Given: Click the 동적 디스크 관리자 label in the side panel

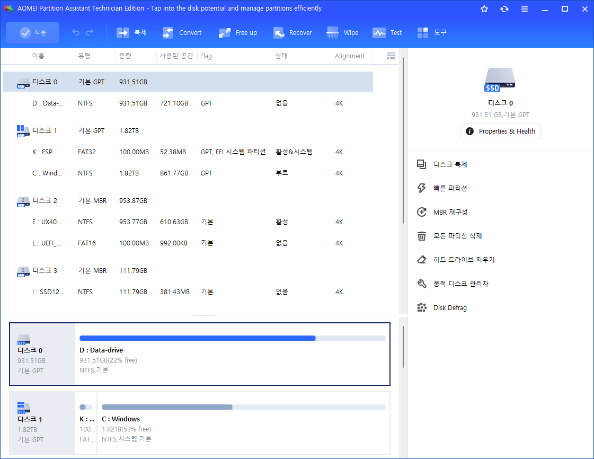Looking at the screenshot, I should click(x=461, y=284).
